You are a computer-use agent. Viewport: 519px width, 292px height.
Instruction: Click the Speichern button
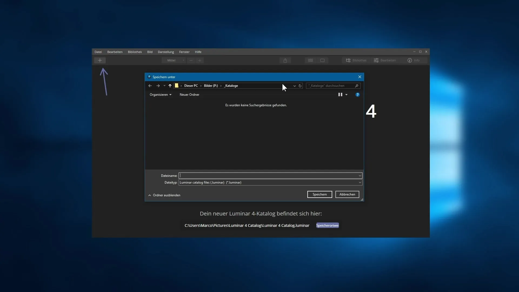click(320, 194)
